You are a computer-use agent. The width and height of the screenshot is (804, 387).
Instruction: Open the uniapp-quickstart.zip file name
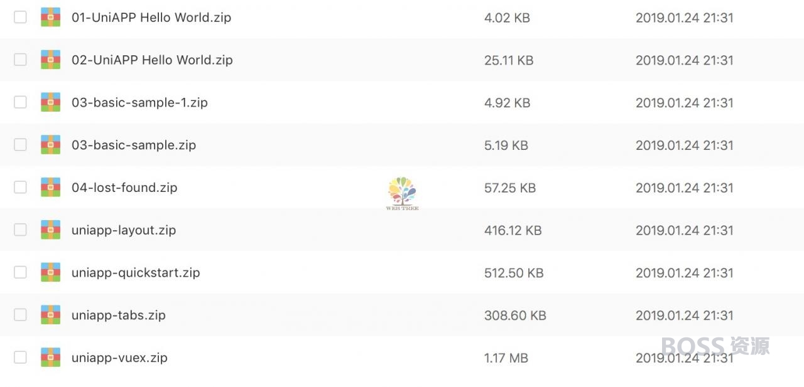(x=136, y=273)
